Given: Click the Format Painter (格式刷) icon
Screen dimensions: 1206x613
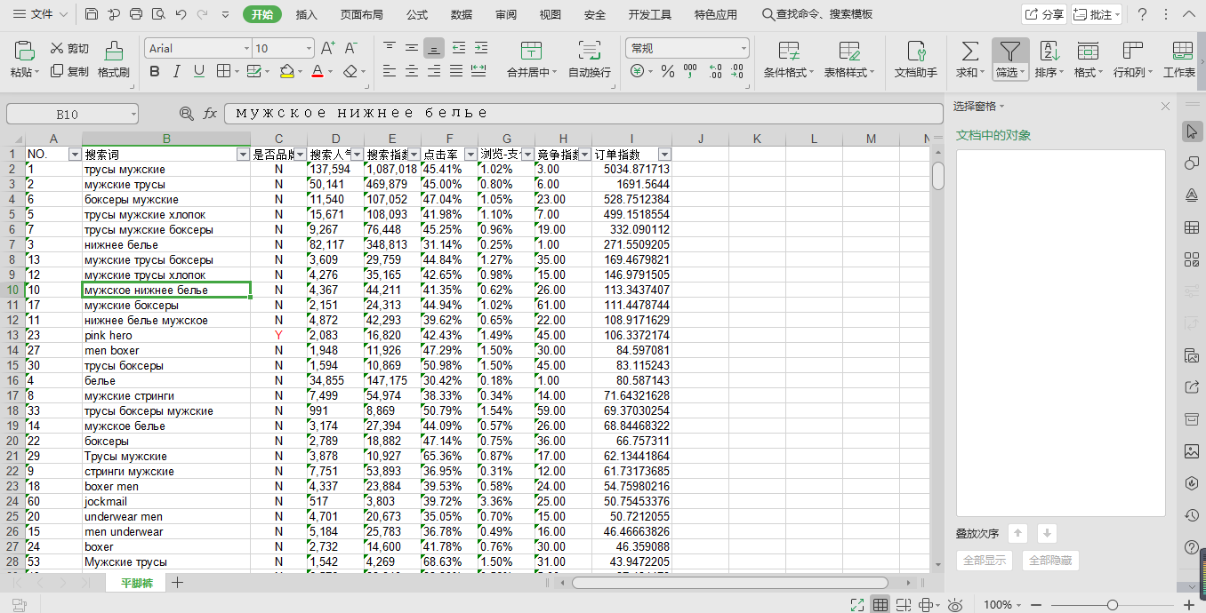Looking at the screenshot, I should [114, 51].
